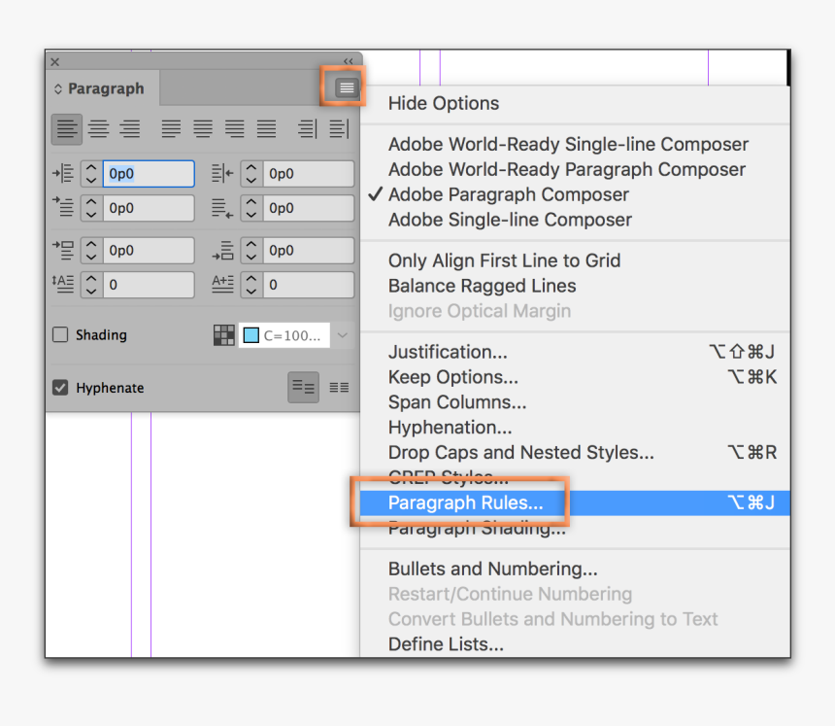Click the Space After icon

[x=222, y=250]
